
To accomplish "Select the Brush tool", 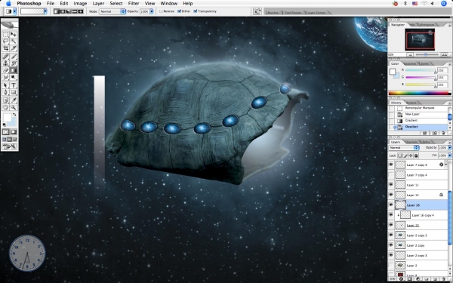I will tap(14, 57).
